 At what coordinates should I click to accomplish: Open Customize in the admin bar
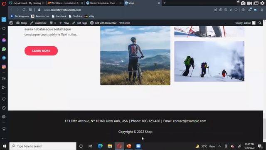point(38,23)
